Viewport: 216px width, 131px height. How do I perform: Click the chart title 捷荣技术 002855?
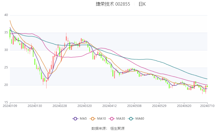pyautogui.click(x=113, y=4)
